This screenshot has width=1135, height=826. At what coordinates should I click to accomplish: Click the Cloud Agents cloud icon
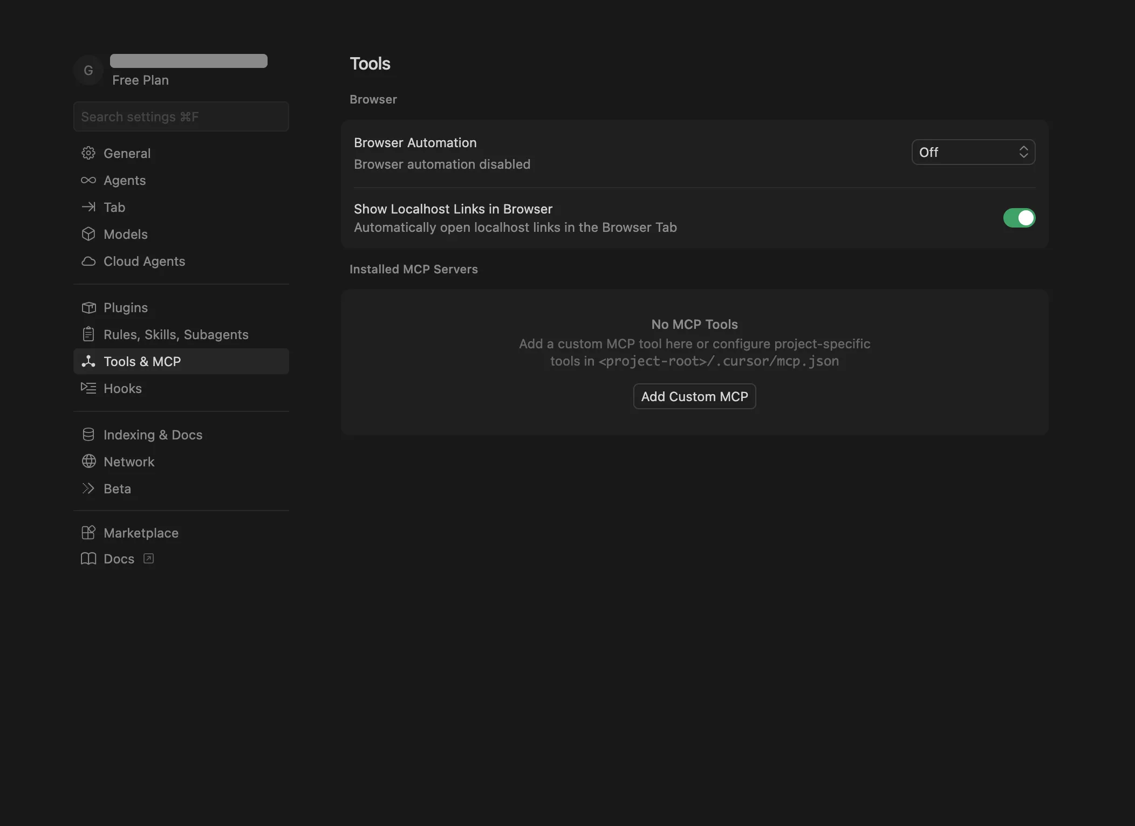88,261
